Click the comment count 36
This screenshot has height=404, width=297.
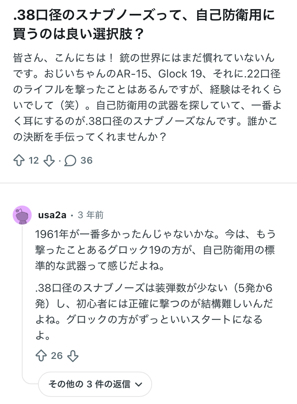pos(86,160)
